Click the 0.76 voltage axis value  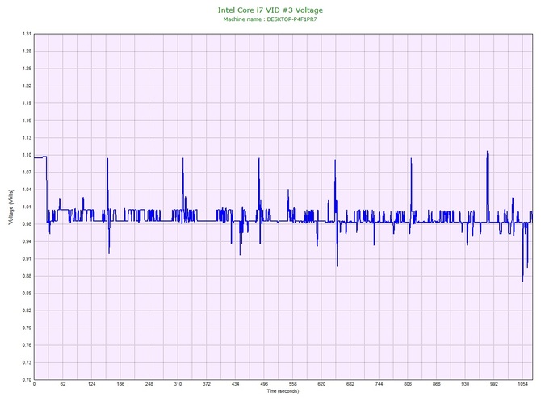click(x=27, y=345)
